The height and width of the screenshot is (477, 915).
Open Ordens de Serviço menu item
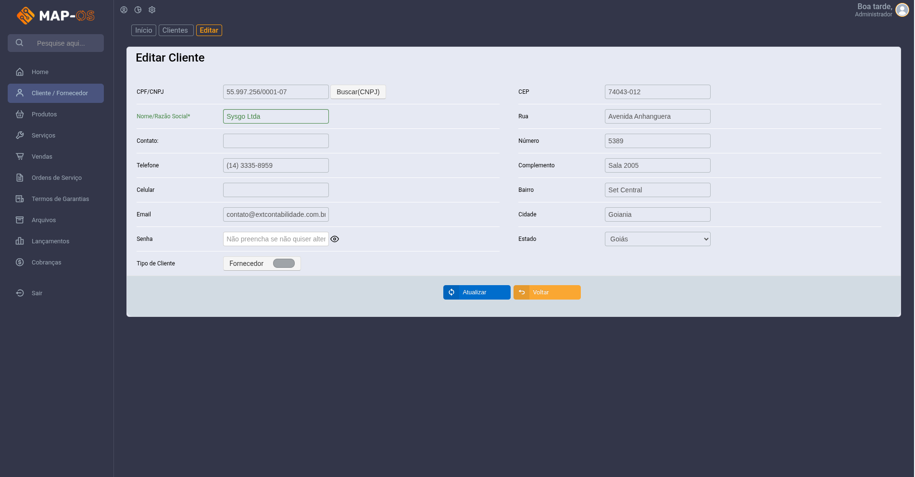56,178
